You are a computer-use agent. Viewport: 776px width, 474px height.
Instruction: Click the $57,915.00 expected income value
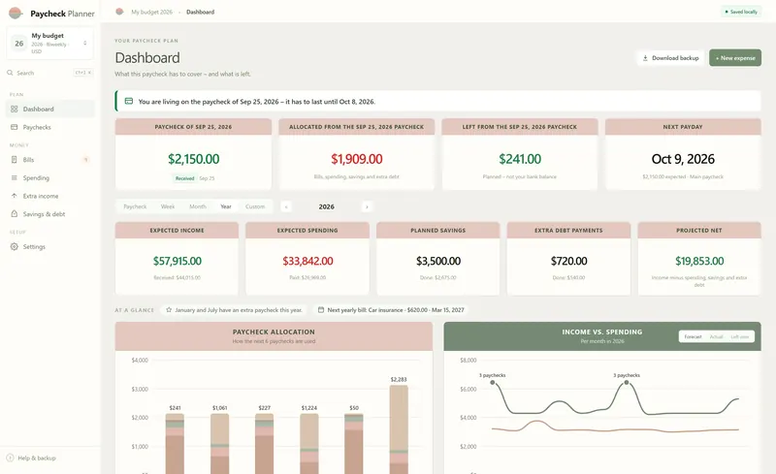pos(178,261)
